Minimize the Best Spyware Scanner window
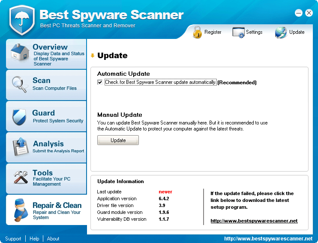 [x=299, y=13]
